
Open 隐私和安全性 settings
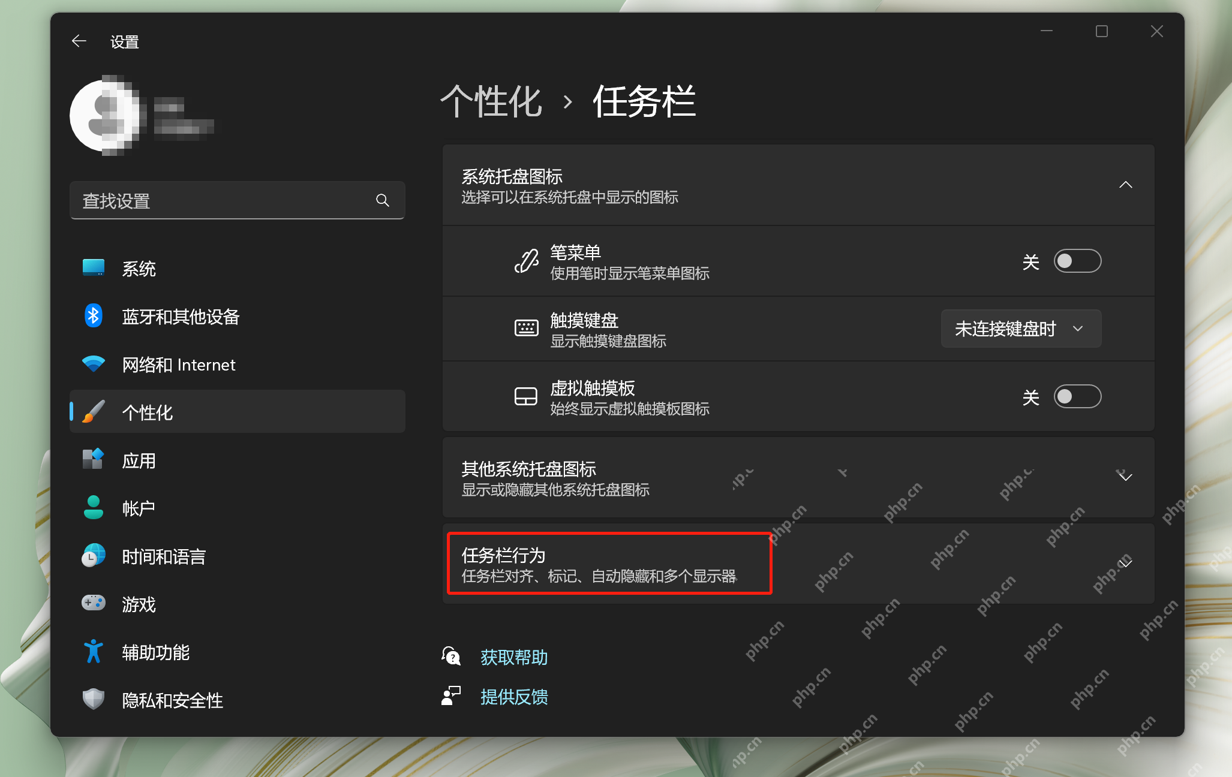(238, 700)
